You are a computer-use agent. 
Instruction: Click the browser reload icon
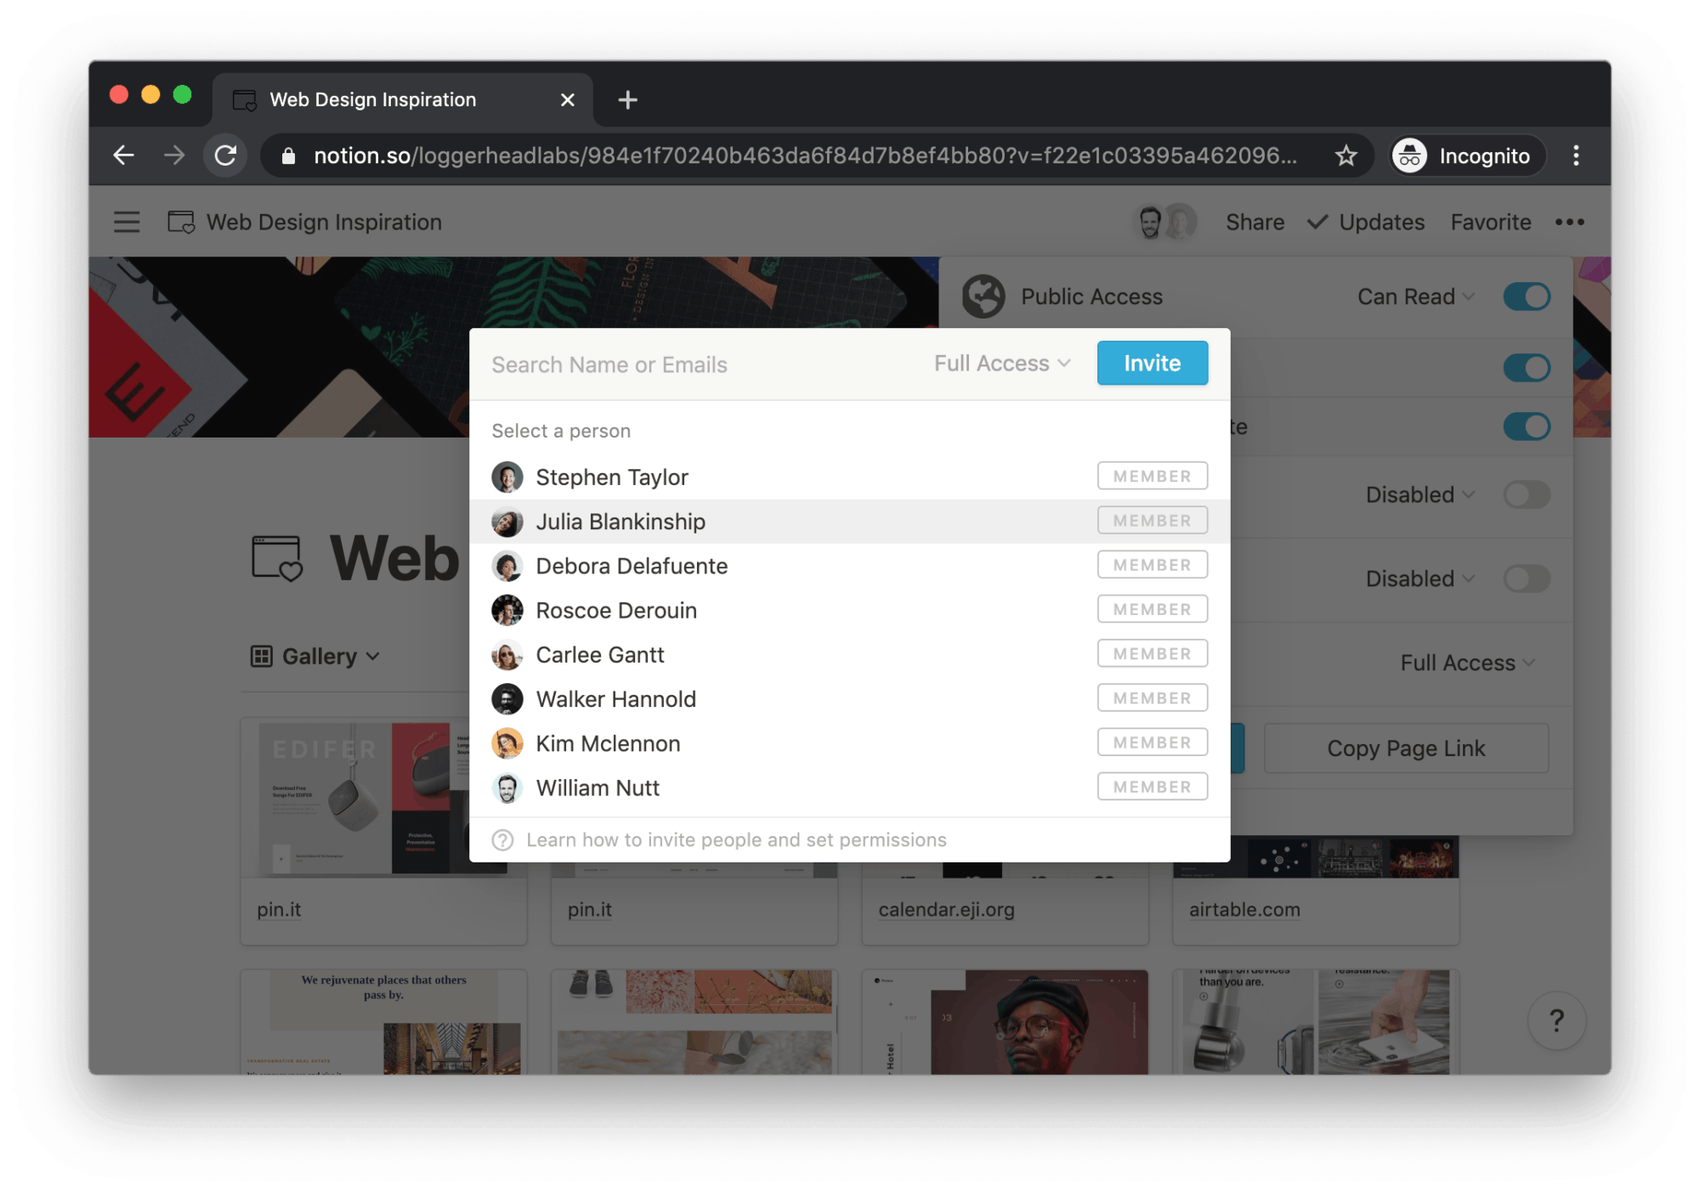pyautogui.click(x=225, y=155)
